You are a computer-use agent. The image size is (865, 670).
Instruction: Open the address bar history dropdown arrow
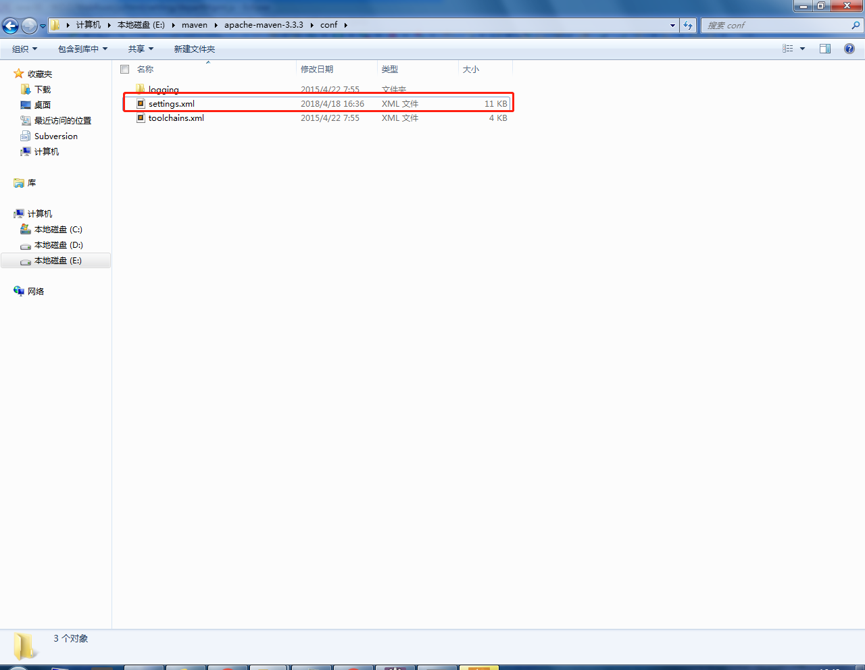[x=672, y=25]
